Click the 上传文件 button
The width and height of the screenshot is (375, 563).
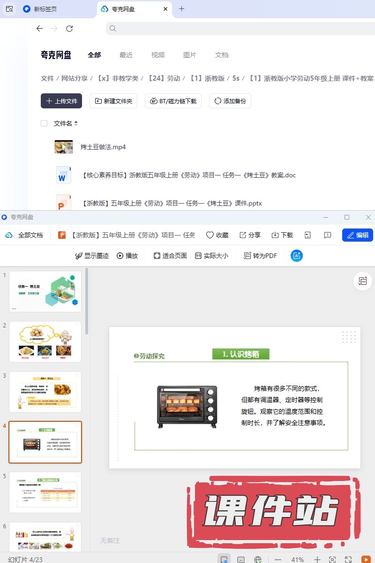tap(61, 101)
